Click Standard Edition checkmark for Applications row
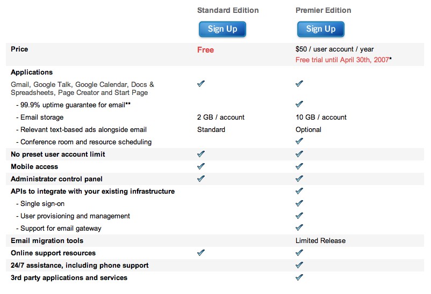The height and width of the screenshot is (294, 431). click(x=201, y=84)
